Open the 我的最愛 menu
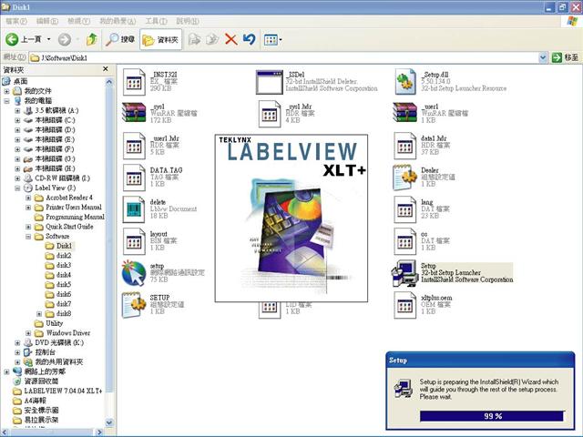This screenshot has height=437, width=583. 118,21
